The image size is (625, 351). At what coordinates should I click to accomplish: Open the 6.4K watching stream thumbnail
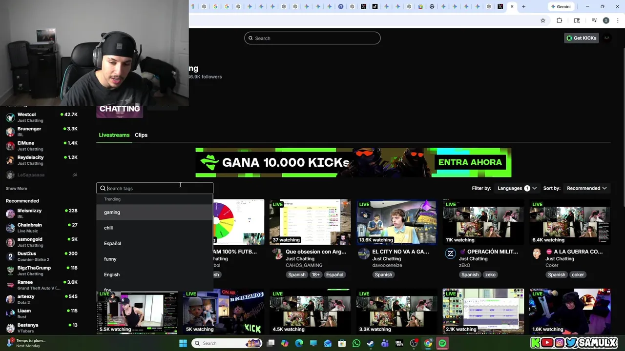570,222
